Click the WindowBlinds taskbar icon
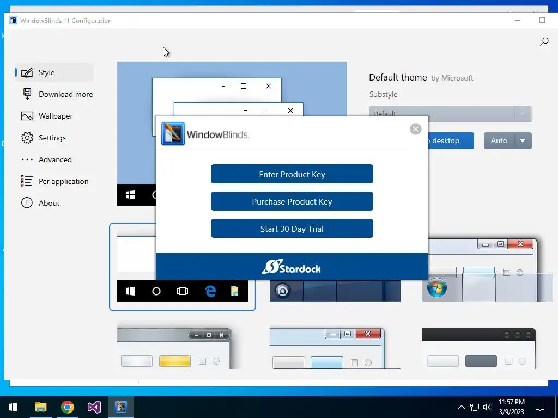 click(121, 407)
